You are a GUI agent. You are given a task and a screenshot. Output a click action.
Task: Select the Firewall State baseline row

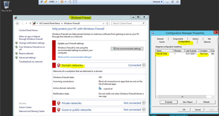pyautogui.click(x=185, y=54)
